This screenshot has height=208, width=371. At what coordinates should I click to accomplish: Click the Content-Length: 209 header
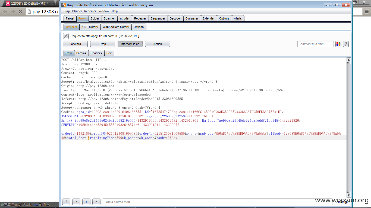[x=79, y=73]
